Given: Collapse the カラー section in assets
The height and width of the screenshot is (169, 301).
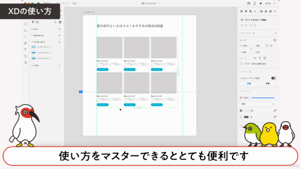Looking at the screenshot, I should click(32, 29).
